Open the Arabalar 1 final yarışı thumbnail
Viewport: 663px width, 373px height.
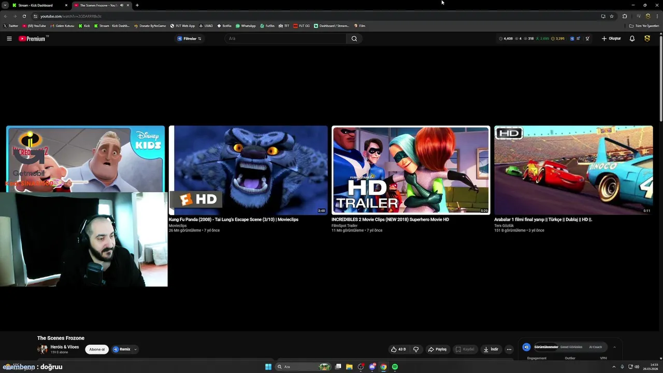573,170
